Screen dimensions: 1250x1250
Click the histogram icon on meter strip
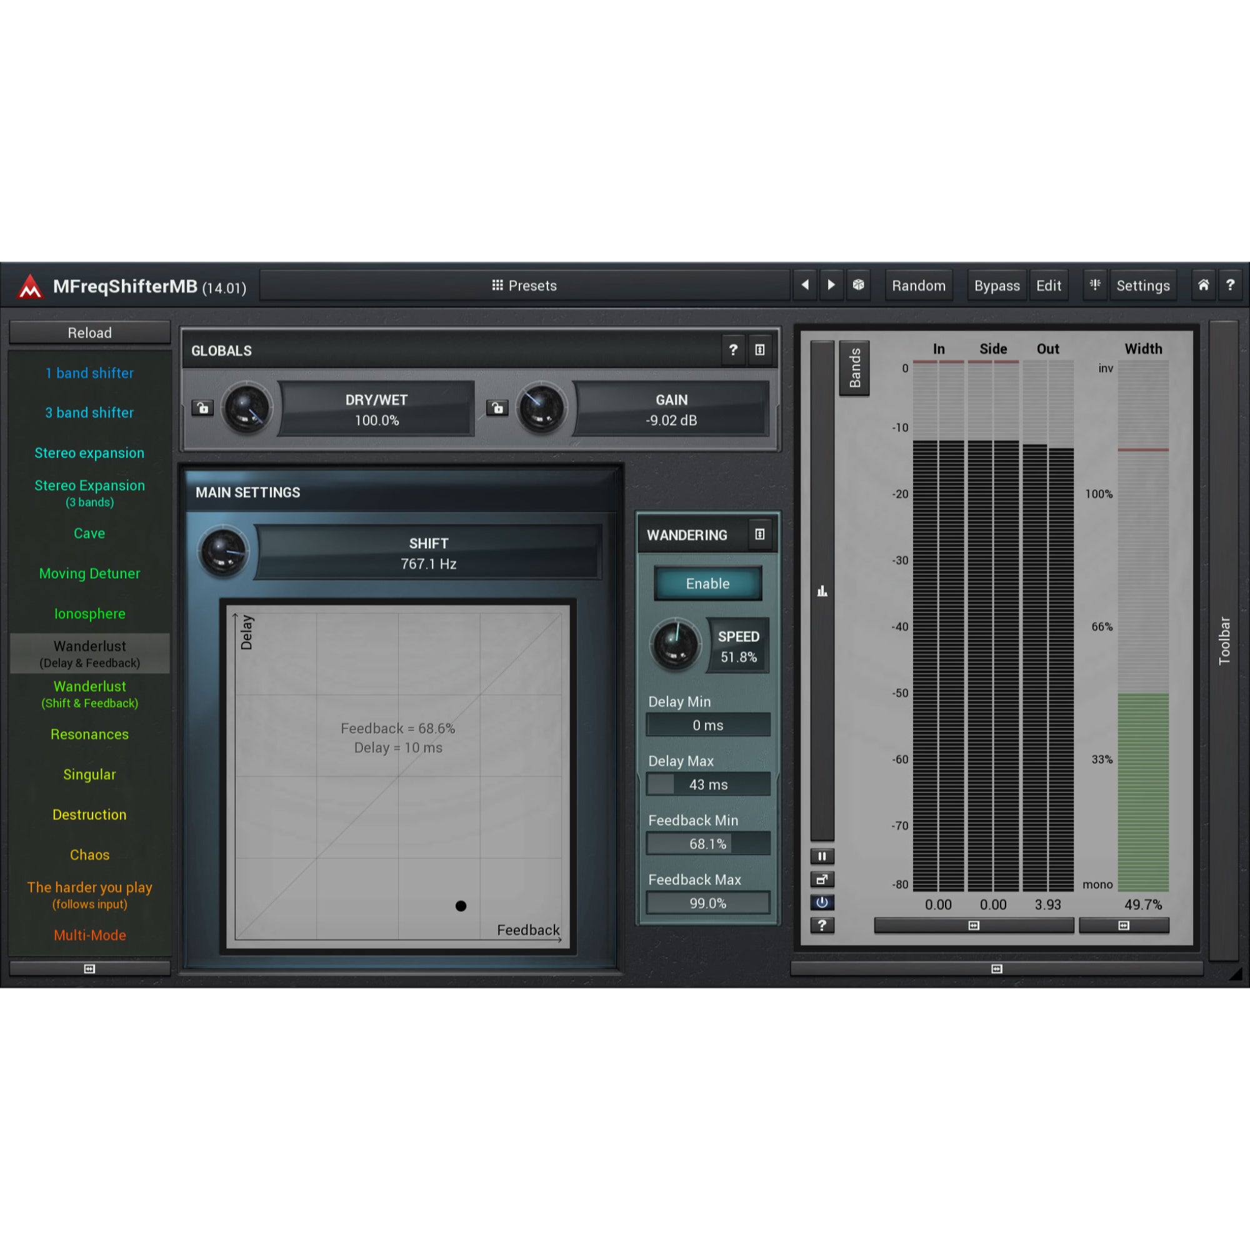(x=822, y=591)
